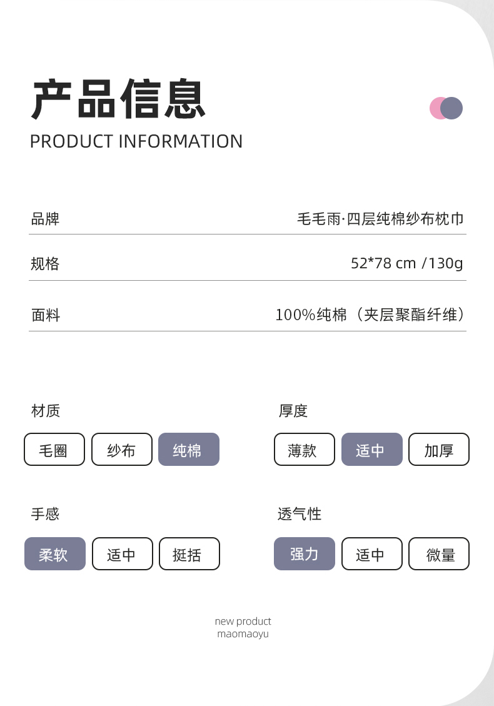The width and height of the screenshot is (494, 706).
Task: Choose the 加厚 thickness option
Action: pyautogui.click(x=438, y=450)
